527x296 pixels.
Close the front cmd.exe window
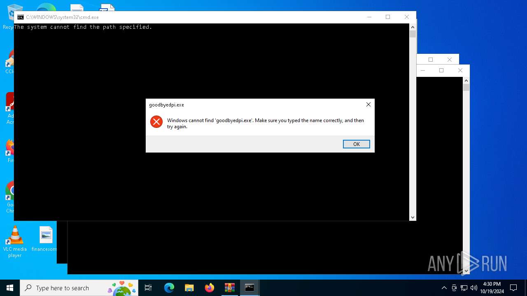click(x=407, y=17)
